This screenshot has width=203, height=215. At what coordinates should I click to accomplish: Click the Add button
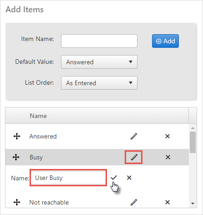tap(165, 41)
